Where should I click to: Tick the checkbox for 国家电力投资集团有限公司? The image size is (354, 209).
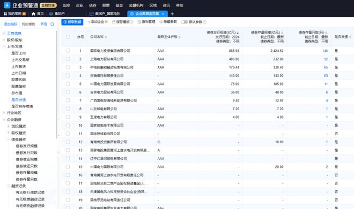[x=68, y=51]
